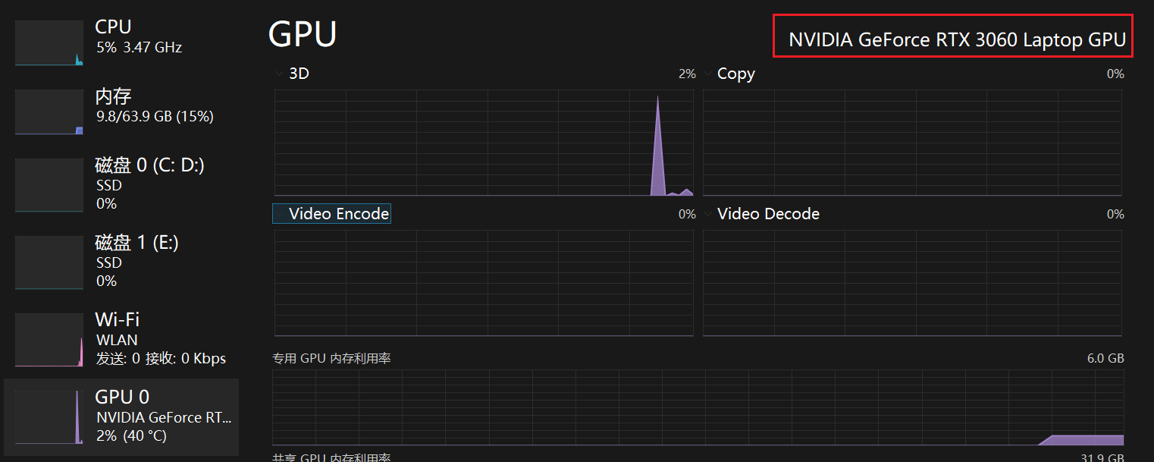Expand the Copy engine dropdown
Image resolution: width=1154 pixels, height=462 pixels.
coord(708,74)
